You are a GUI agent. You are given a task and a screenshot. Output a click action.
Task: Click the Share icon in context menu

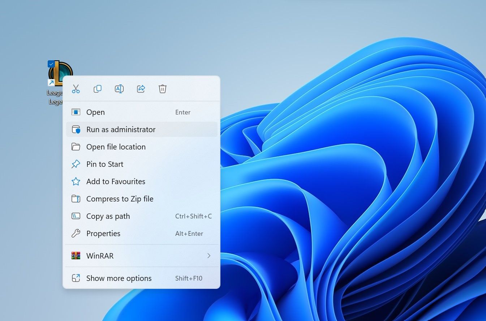point(141,89)
